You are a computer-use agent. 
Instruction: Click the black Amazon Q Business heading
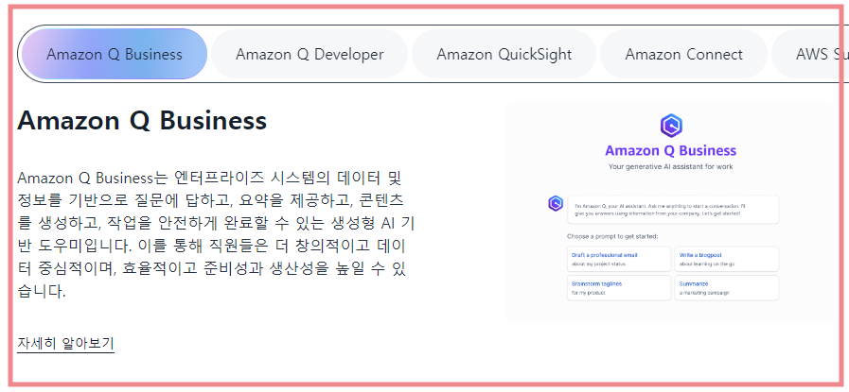tap(142, 120)
